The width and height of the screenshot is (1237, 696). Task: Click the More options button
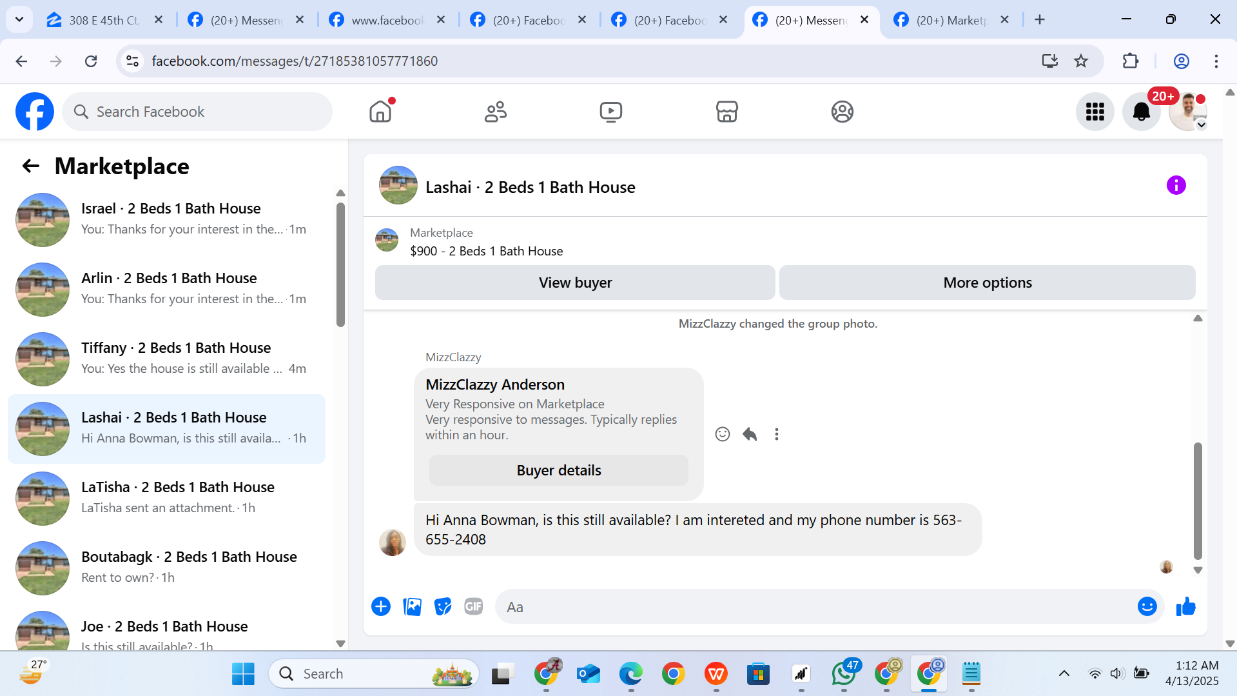click(x=987, y=283)
